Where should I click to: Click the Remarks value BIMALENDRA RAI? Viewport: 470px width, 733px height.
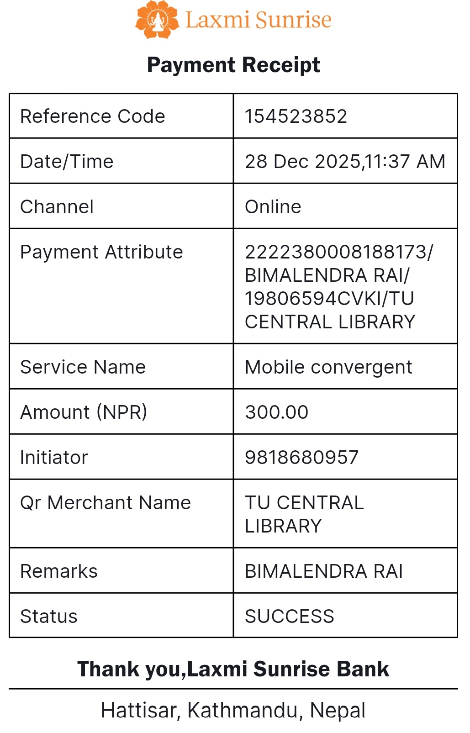click(324, 571)
